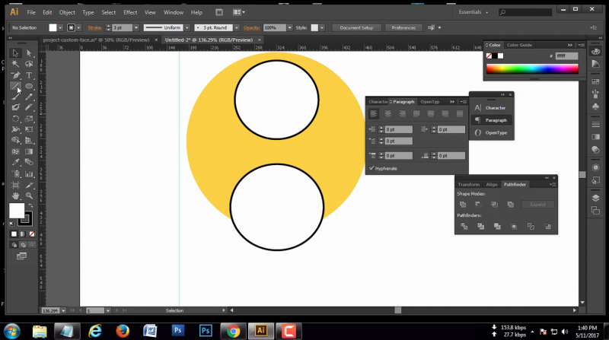This screenshot has width=609, height=340.
Task: Open the Effect menu
Action: click(130, 13)
